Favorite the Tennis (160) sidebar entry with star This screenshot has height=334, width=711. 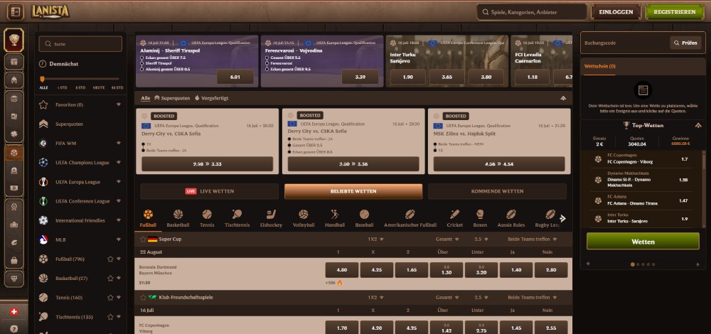point(110,298)
